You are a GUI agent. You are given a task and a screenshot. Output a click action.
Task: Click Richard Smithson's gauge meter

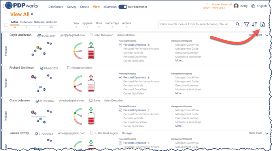pos(78,84)
